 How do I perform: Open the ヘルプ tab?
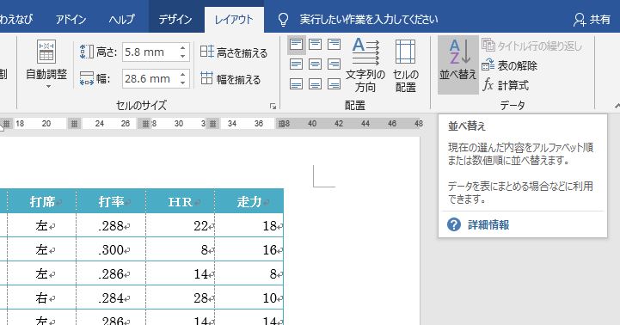click(x=122, y=20)
